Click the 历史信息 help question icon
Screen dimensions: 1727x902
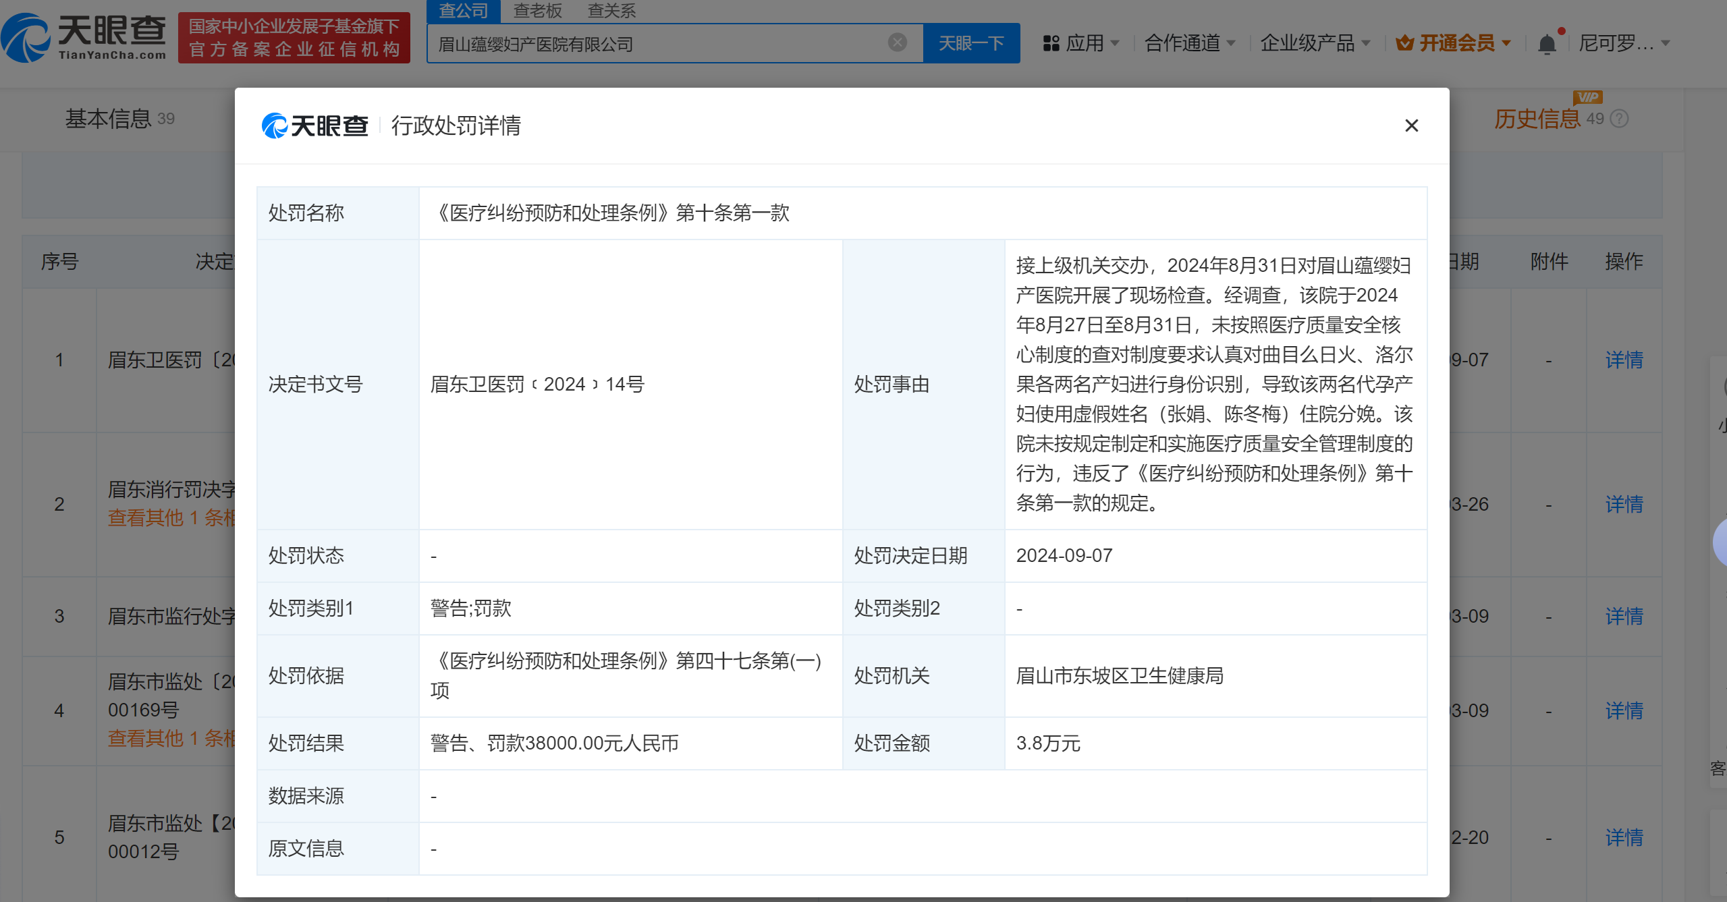[1619, 119]
